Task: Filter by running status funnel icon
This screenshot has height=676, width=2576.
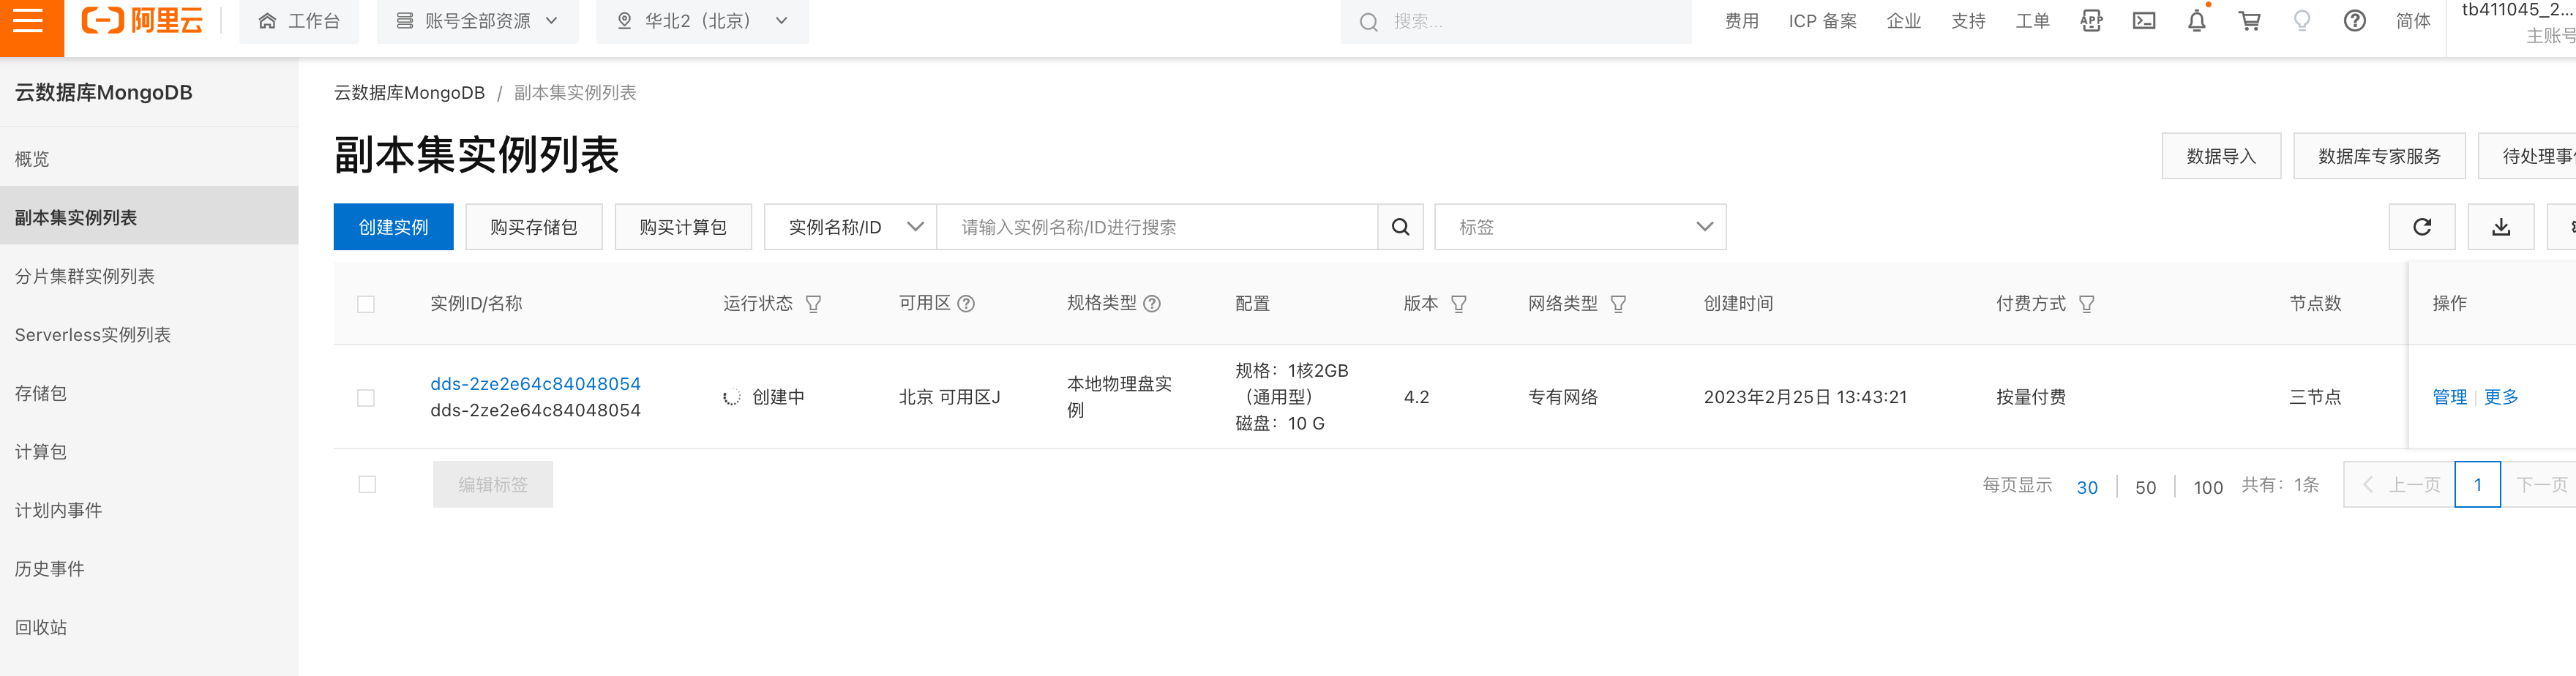Action: coord(813,304)
